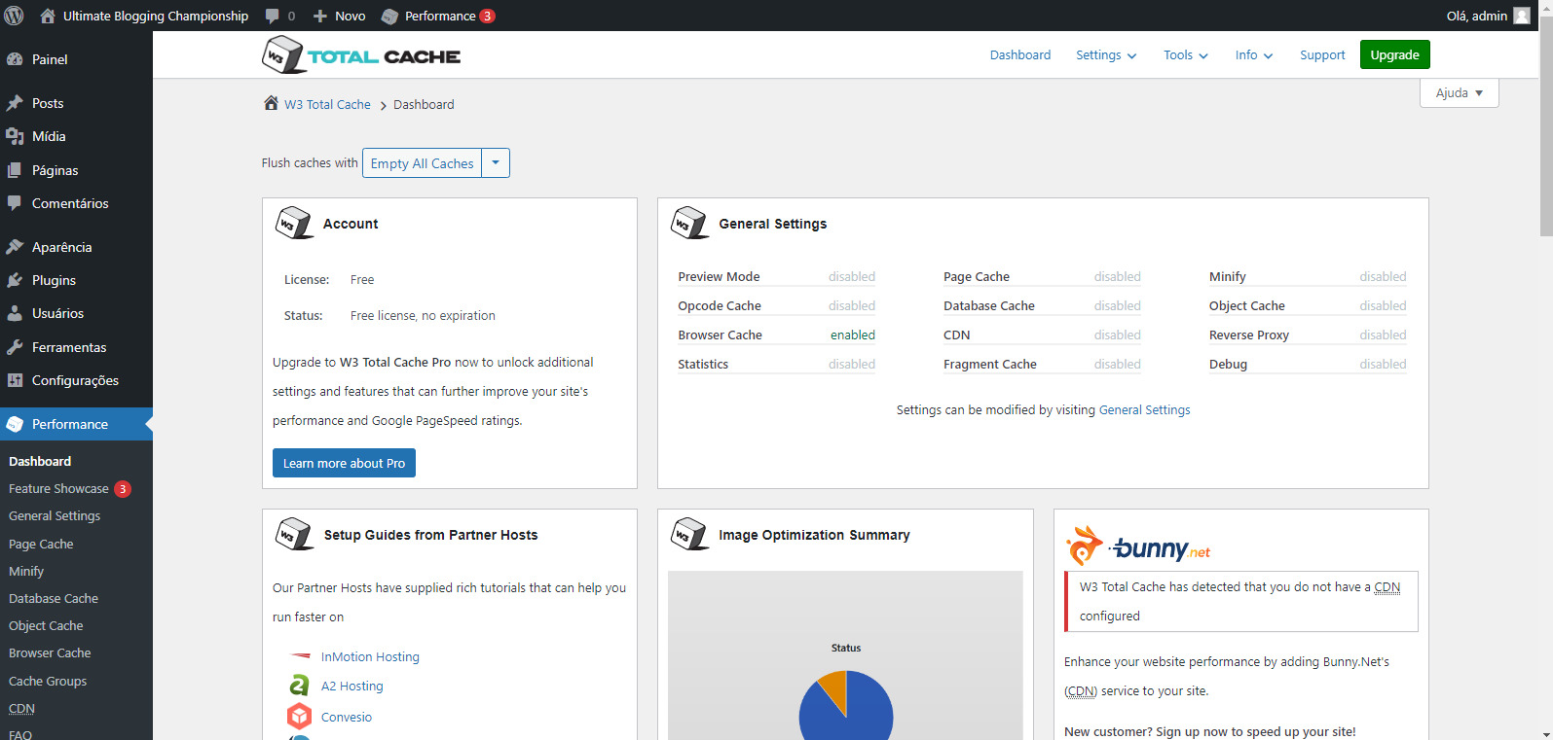Click the Performance cube icon in admin bar
Screen dimensions: 1553x740
click(389, 16)
